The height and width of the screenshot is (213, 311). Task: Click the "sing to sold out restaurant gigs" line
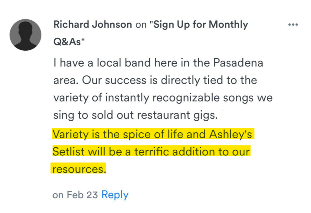point(135,115)
